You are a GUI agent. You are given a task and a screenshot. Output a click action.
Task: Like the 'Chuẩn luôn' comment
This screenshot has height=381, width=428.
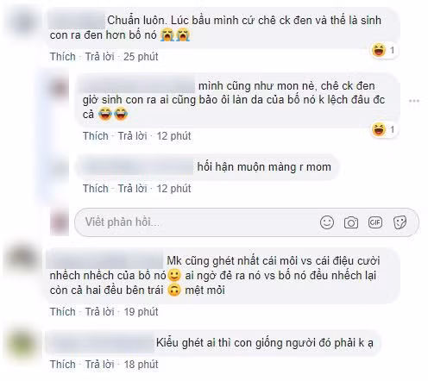[x=63, y=57]
